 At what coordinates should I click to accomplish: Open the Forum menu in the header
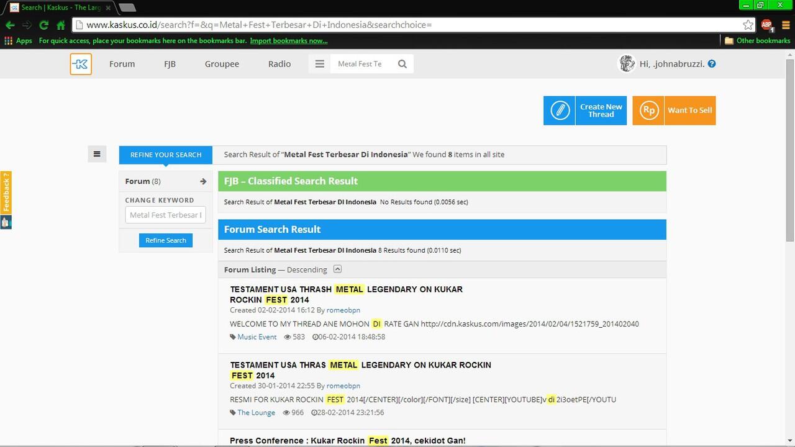coord(122,64)
